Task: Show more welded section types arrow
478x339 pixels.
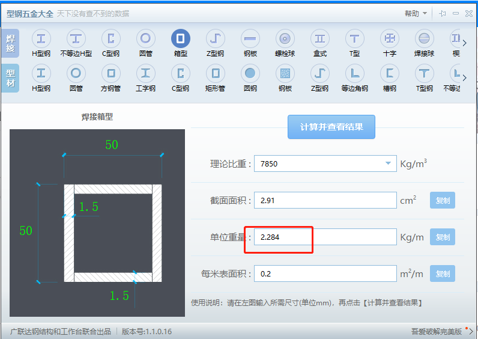Action: 465,43
